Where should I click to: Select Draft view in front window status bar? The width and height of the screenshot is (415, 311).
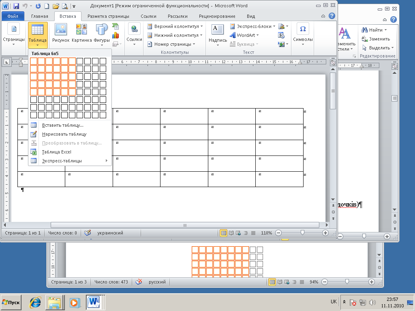click(253, 233)
